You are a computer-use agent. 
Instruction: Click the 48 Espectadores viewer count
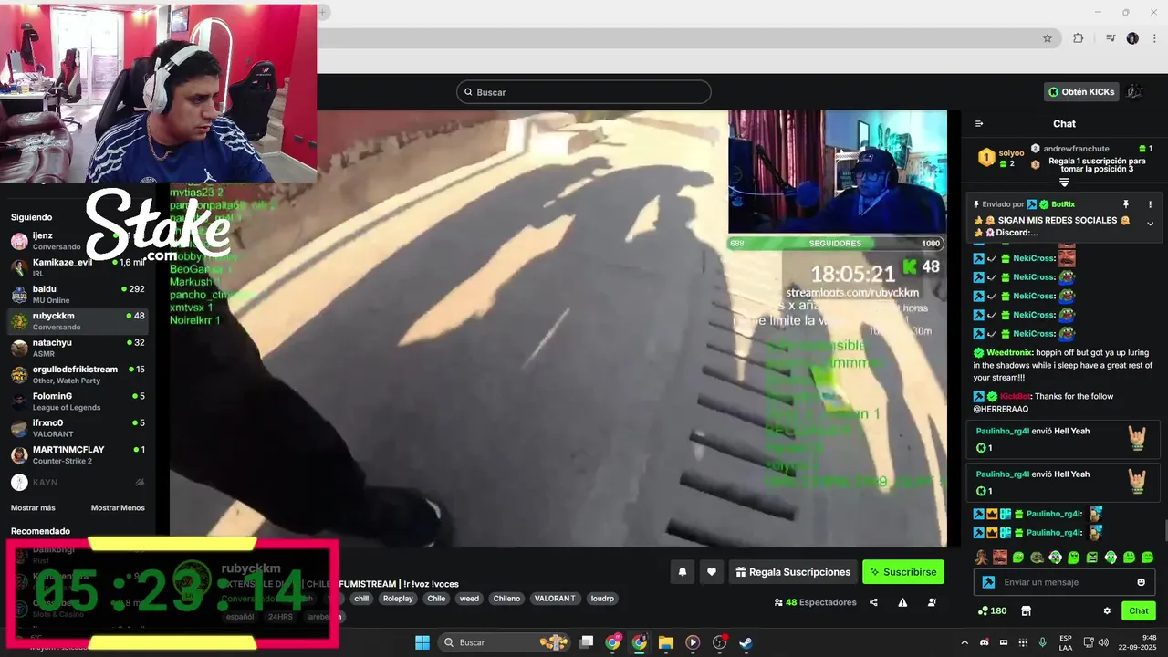pyautogui.click(x=815, y=602)
